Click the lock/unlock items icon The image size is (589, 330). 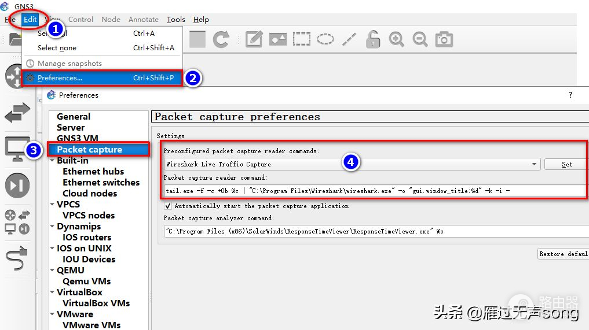[373, 39]
